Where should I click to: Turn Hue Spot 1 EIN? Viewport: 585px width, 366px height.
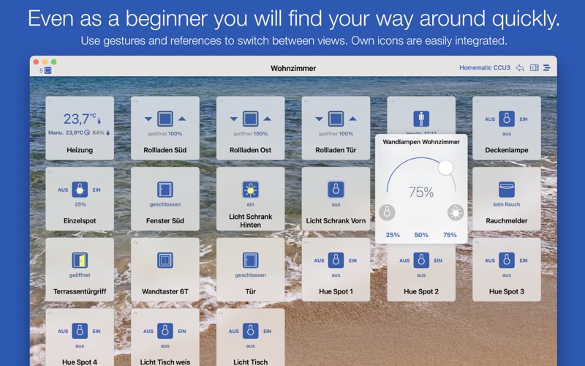[x=352, y=261]
